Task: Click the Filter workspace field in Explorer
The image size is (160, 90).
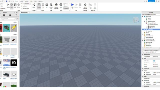Action: tap(151, 14)
